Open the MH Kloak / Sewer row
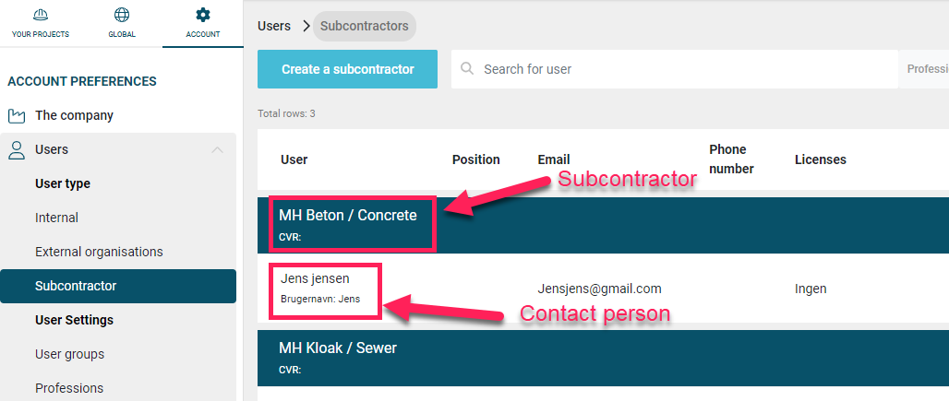The image size is (949, 401). click(603, 358)
